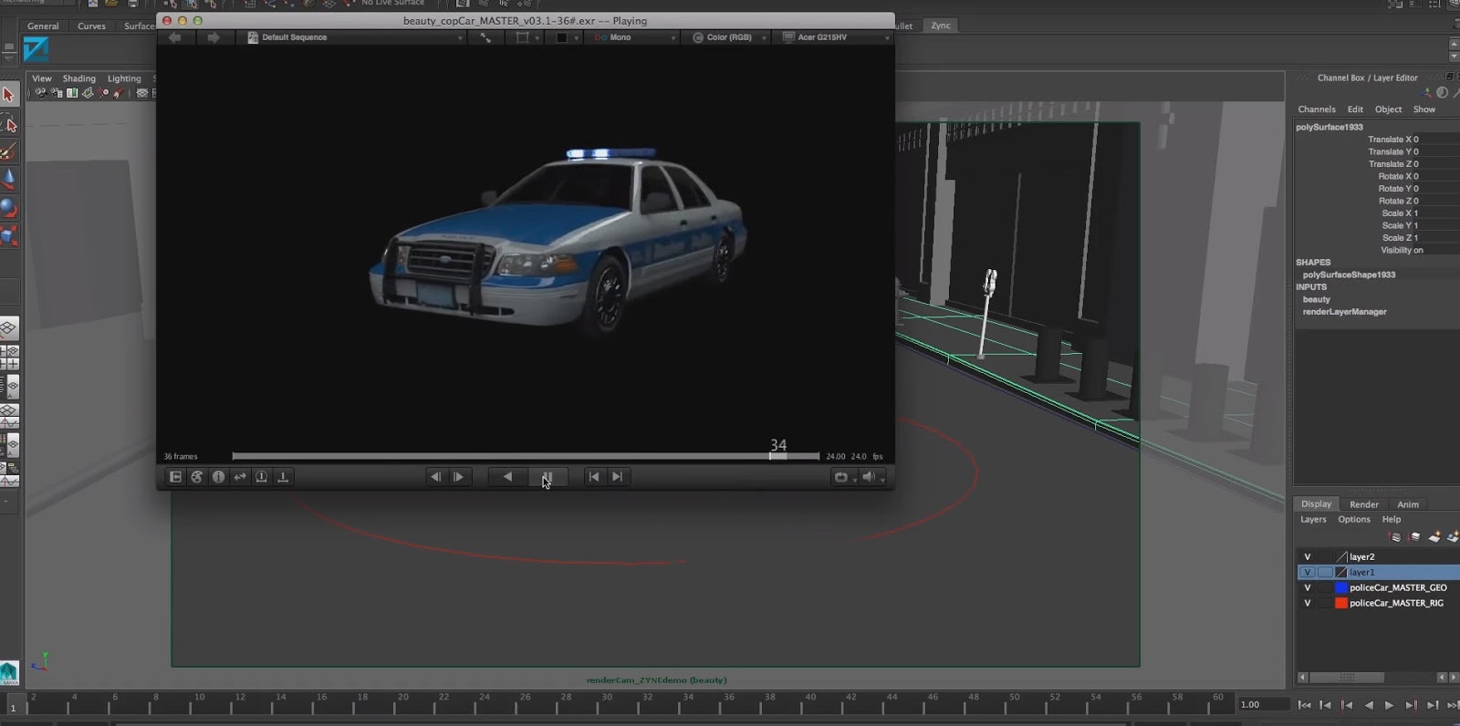Step one frame forward in the viewer

coord(458,477)
